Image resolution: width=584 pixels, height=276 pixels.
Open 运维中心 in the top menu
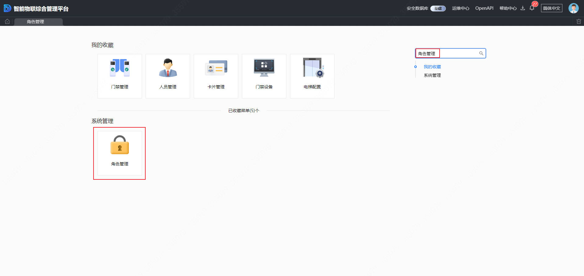click(460, 8)
